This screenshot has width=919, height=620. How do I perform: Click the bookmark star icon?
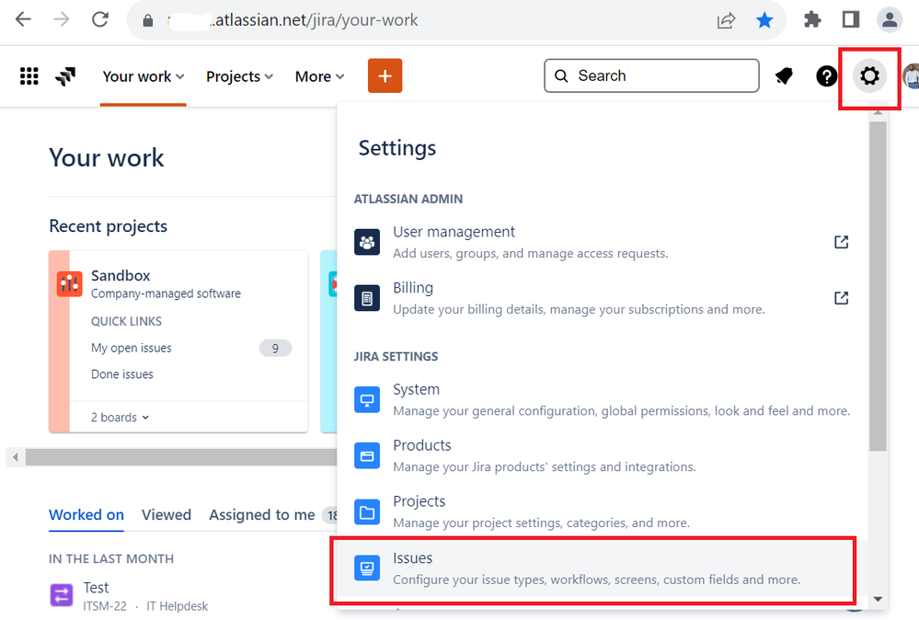point(764,20)
